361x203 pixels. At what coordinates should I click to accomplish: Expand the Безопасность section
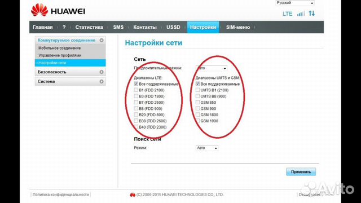[x=70, y=72]
